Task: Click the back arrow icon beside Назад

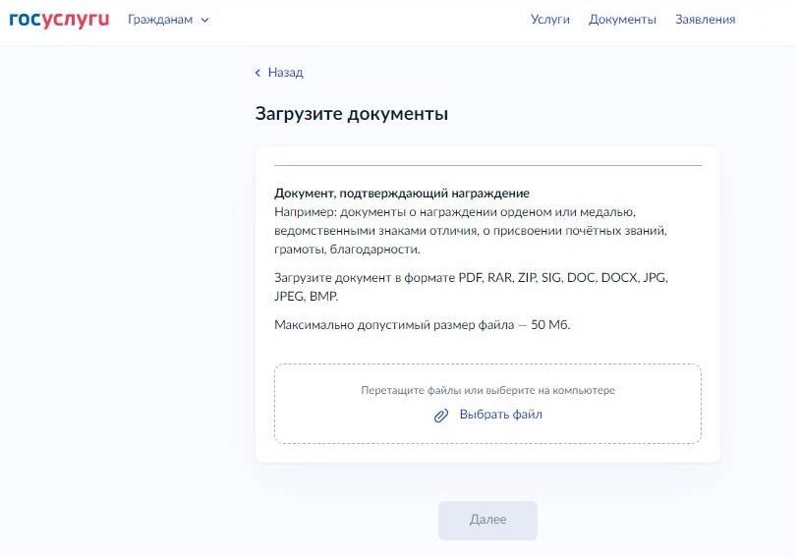Action: pos(257,73)
